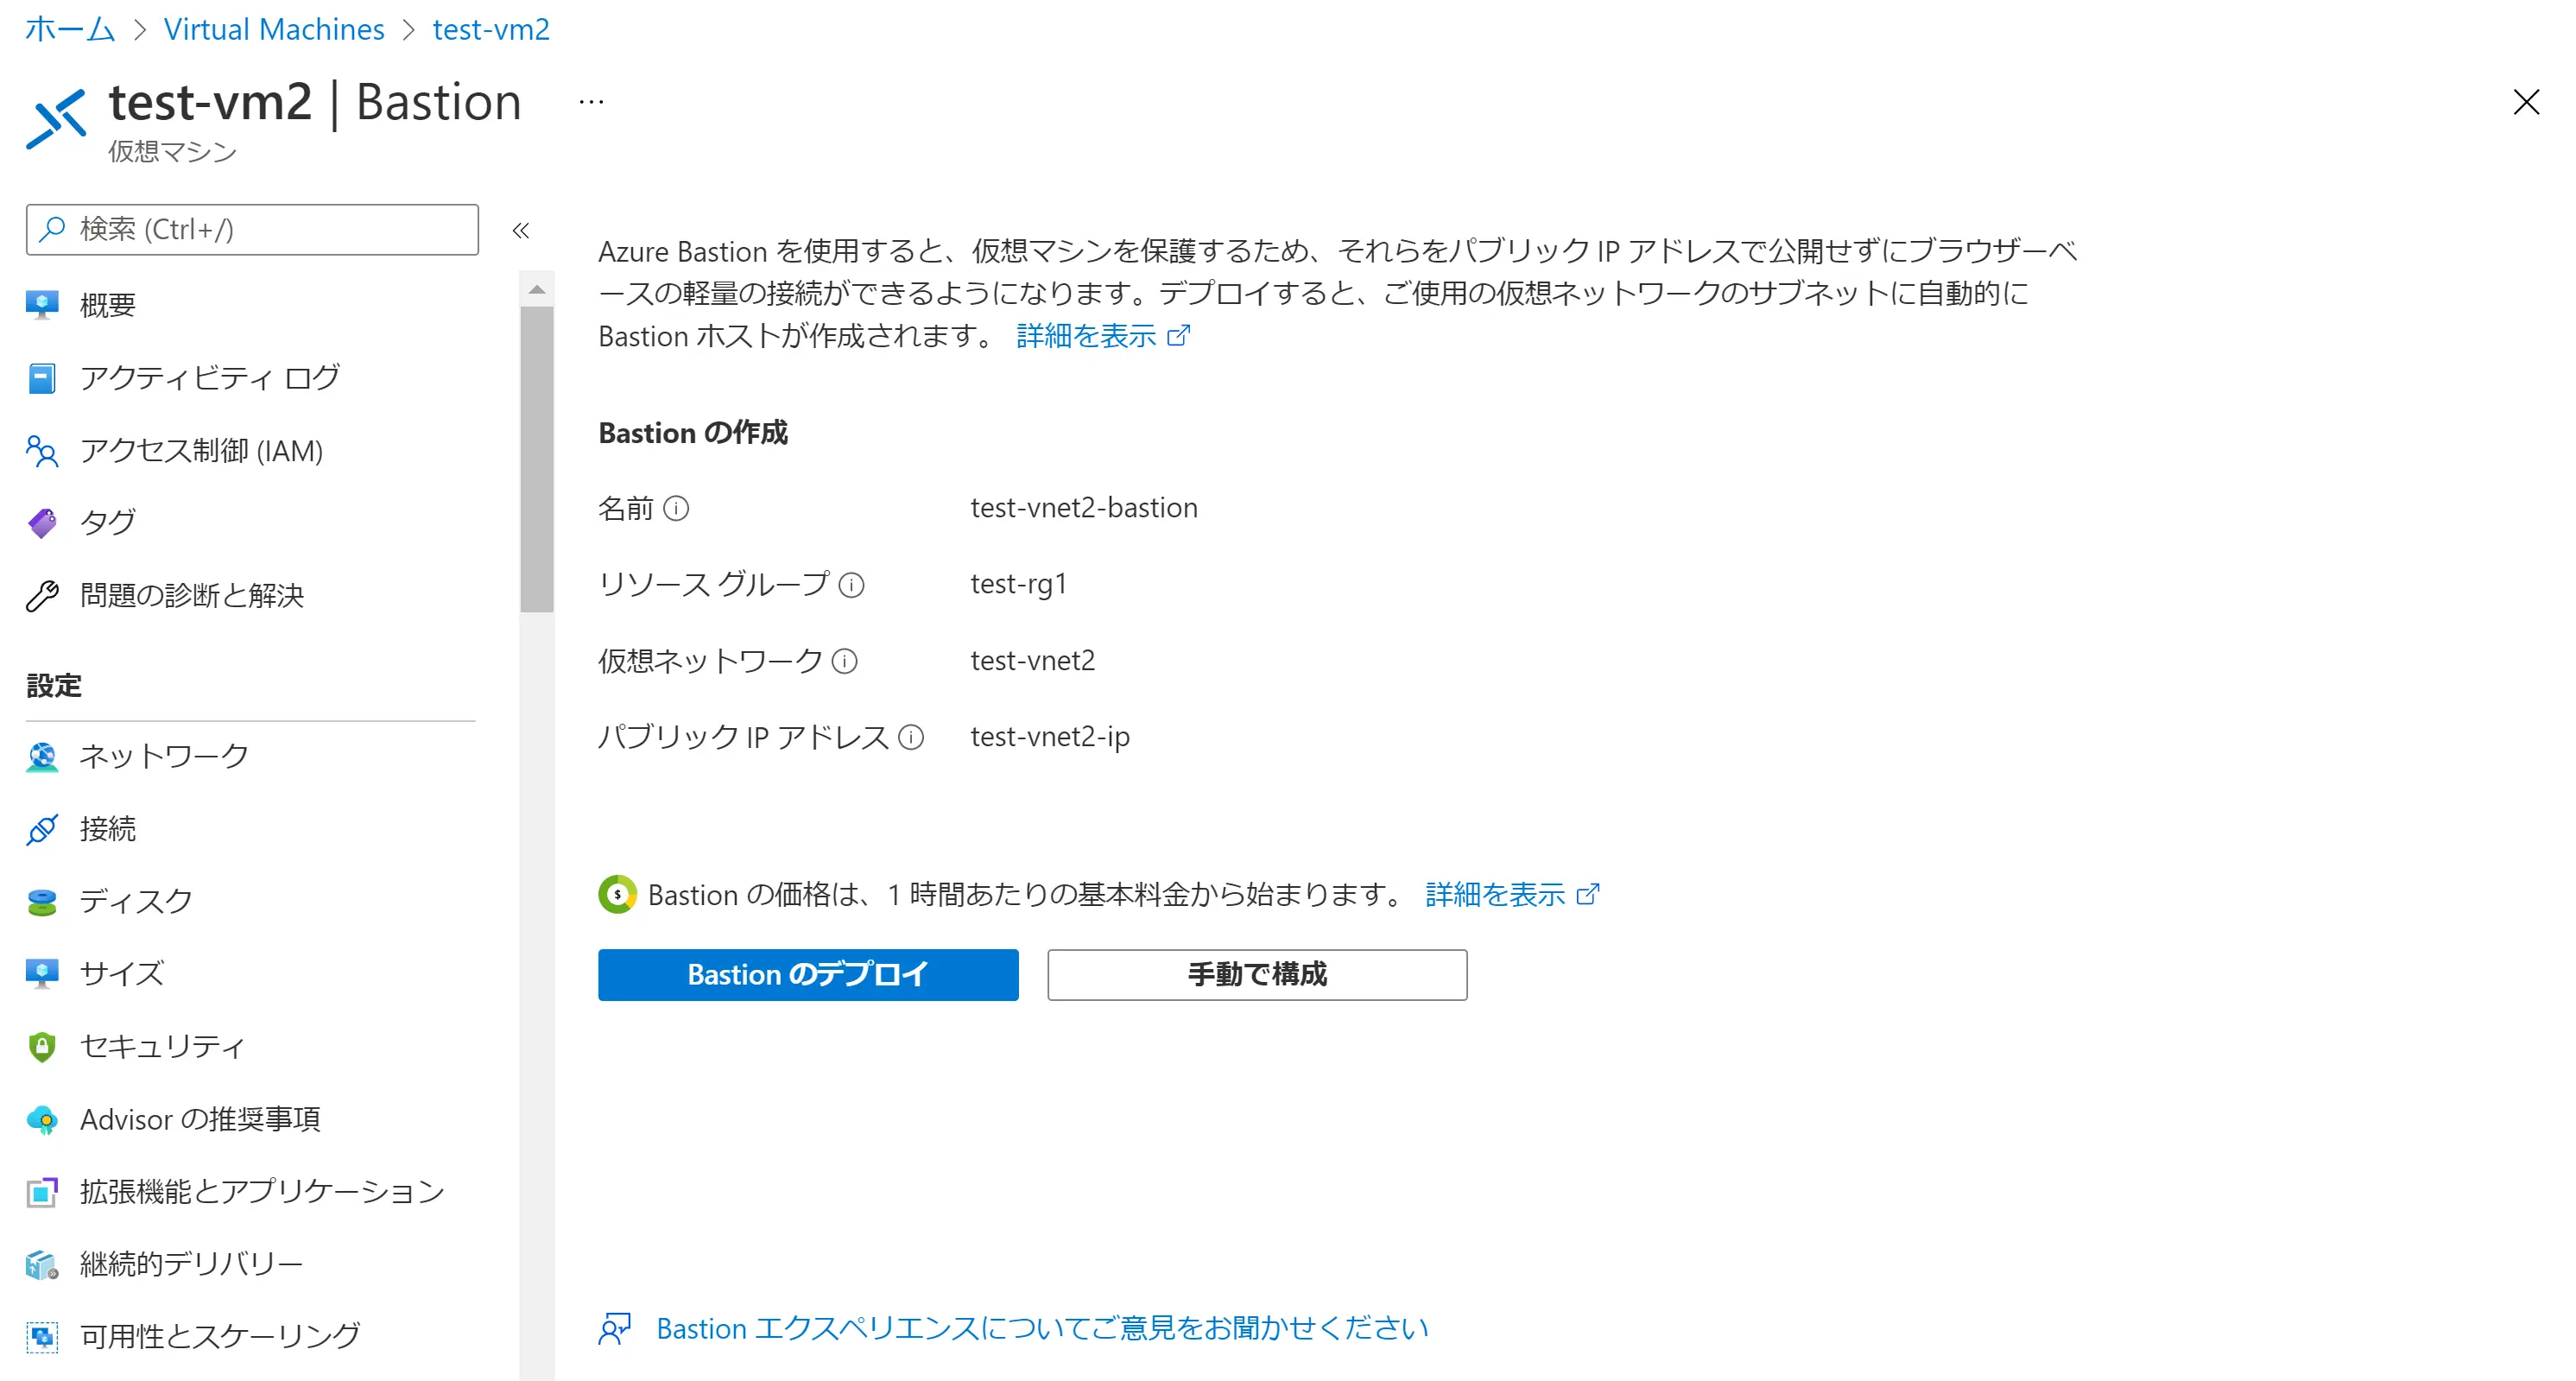Screen dimensions: 2576x1381
Task: Open the more options ellipsis menu
Action: (591, 102)
